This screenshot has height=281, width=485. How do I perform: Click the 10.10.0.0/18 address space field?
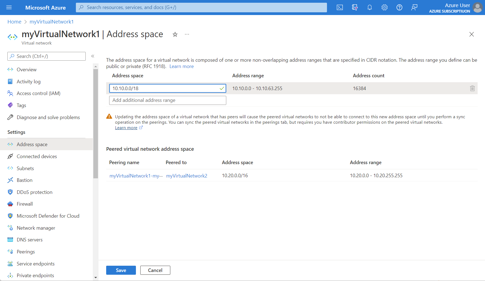tap(168, 88)
